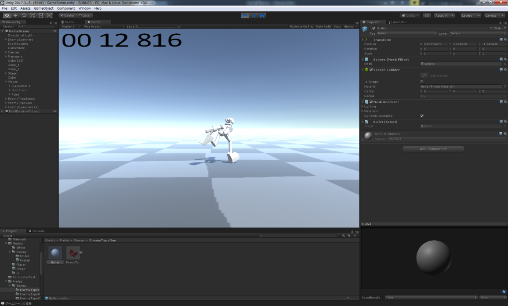The image size is (508, 306).
Task: Click the Add Component button
Action: 433,149
